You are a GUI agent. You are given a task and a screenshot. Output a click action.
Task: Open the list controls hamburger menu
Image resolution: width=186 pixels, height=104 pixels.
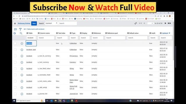[x=15, y=23]
